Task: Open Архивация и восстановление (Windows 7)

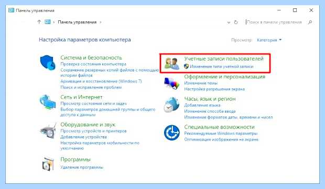Action: 101,81
